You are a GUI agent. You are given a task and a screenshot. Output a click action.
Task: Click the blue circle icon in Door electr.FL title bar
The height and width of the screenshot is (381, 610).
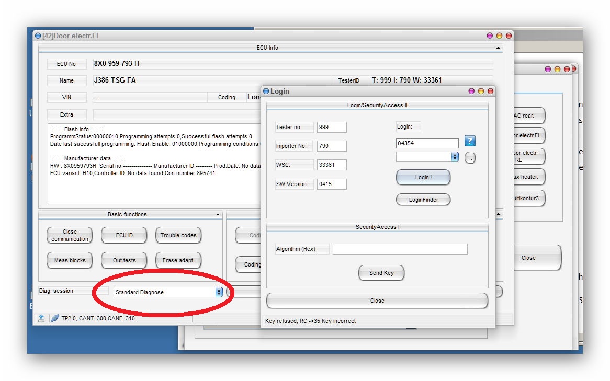[x=38, y=36]
